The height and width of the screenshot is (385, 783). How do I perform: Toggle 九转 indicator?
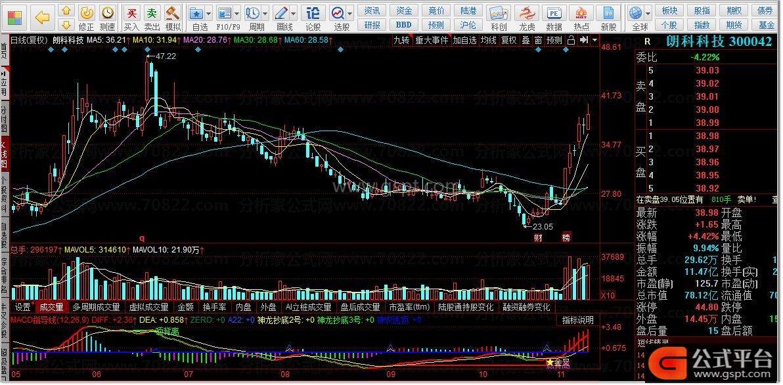coord(401,41)
